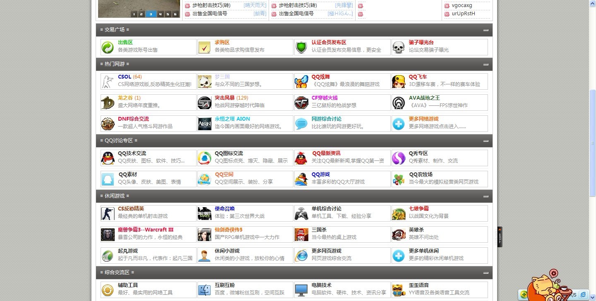Click the 更多单机休闲 blue plus icon
The height and width of the screenshot is (301, 596).
[x=398, y=256]
